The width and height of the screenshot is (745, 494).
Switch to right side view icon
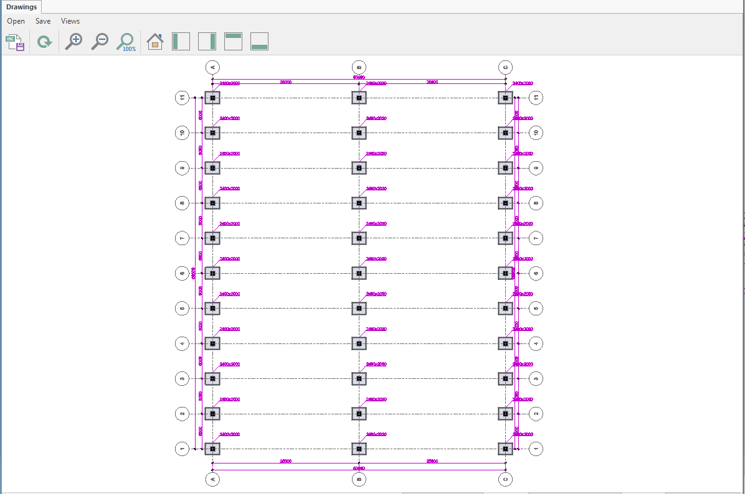pos(207,42)
